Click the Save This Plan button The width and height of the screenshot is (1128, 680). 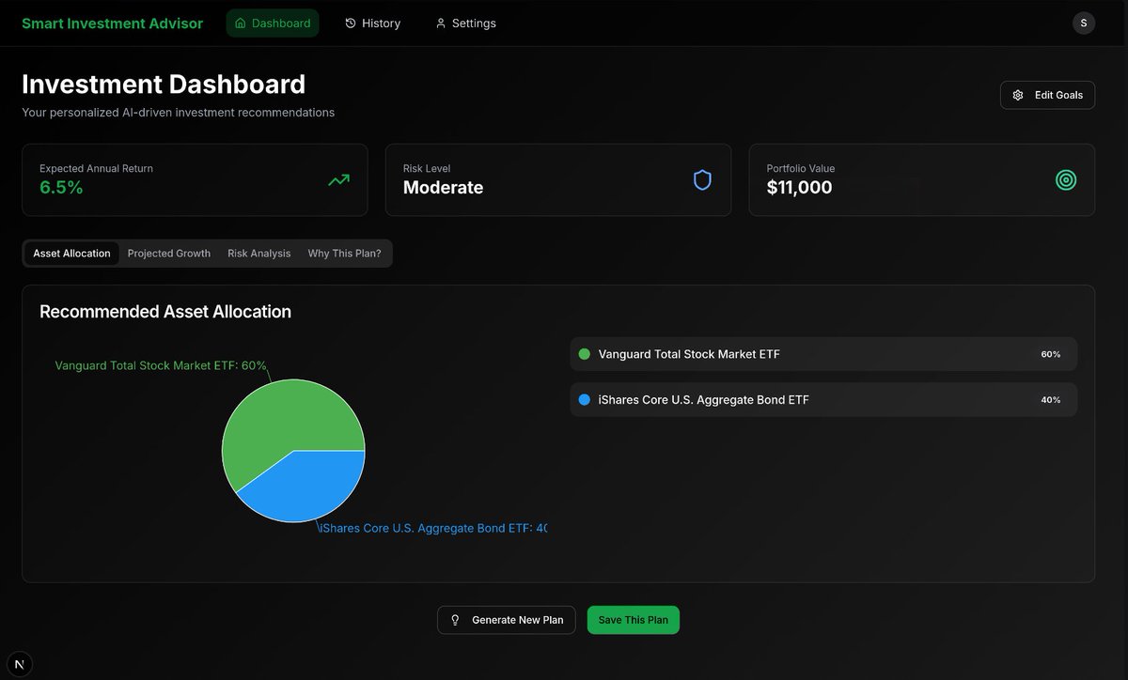pyautogui.click(x=634, y=620)
